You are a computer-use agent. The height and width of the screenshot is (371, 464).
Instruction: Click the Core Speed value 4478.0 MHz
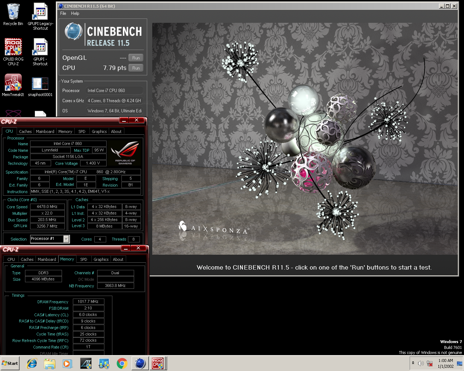pyautogui.click(x=47, y=207)
